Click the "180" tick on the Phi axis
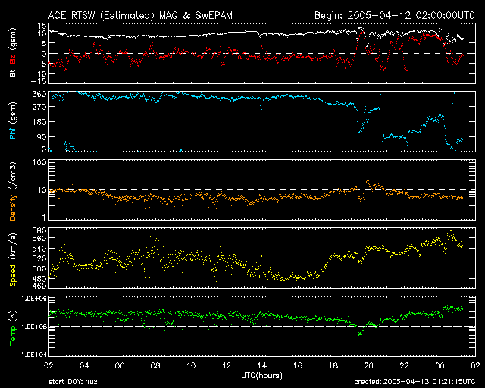485x388 pixels. [x=39, y=122]
